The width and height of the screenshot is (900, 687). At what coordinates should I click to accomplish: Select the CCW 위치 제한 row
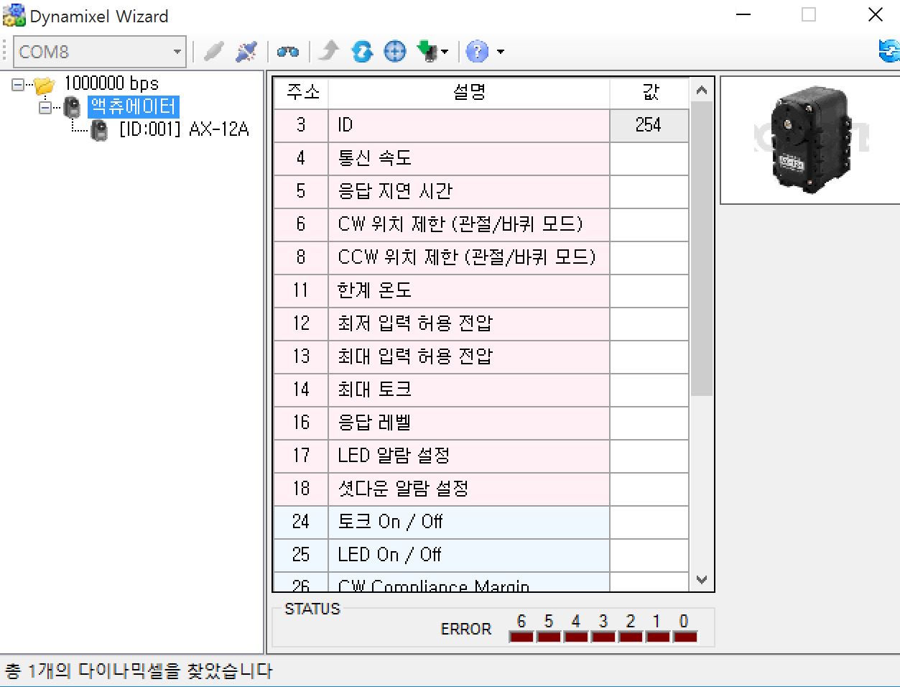(x=481, y=257)
